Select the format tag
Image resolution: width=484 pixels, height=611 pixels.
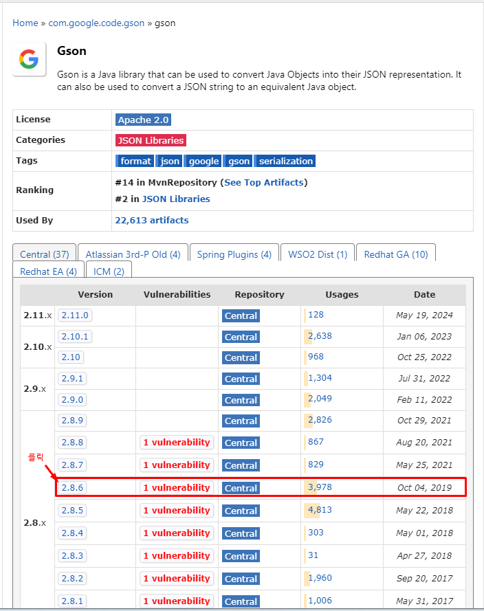[x=135, y=161]
